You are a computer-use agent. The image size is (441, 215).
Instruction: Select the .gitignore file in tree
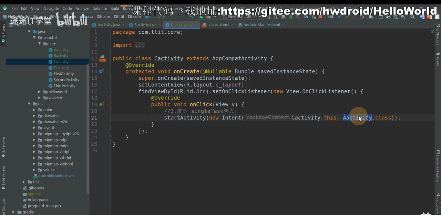(x=36, y=188)
